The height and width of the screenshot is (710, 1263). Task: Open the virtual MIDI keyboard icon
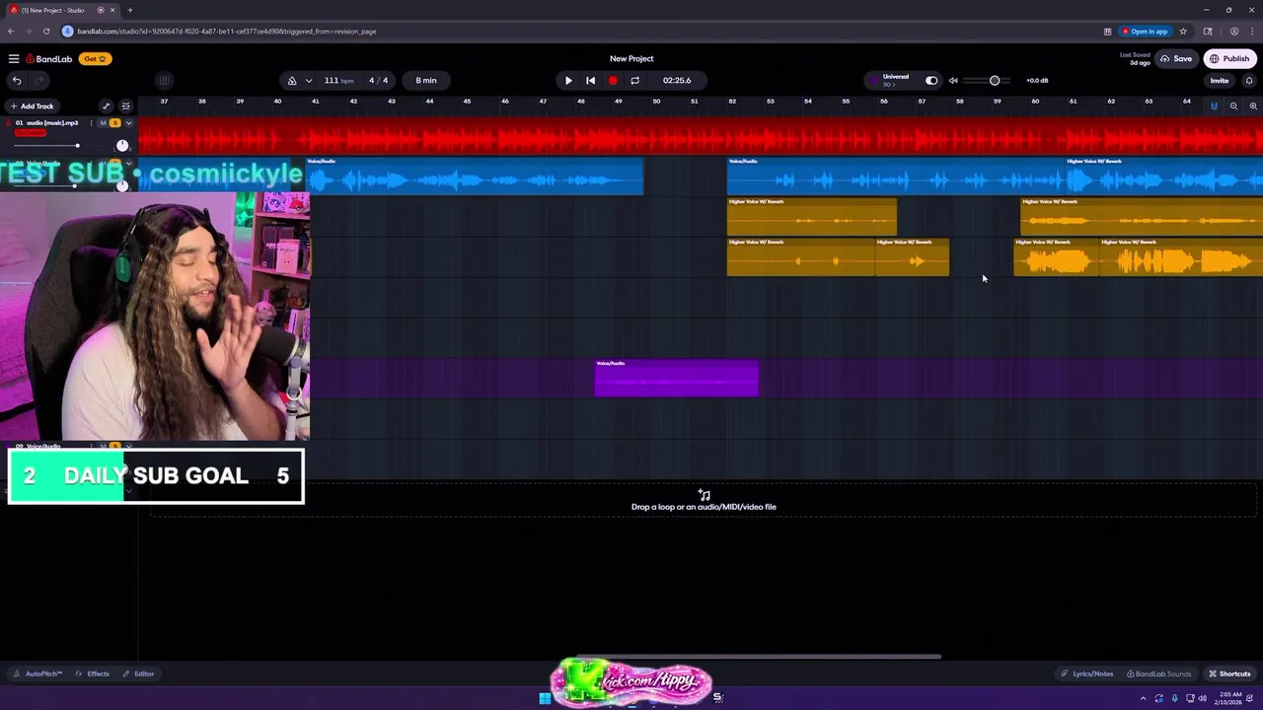pyautogui.click(x=164, y=81)
